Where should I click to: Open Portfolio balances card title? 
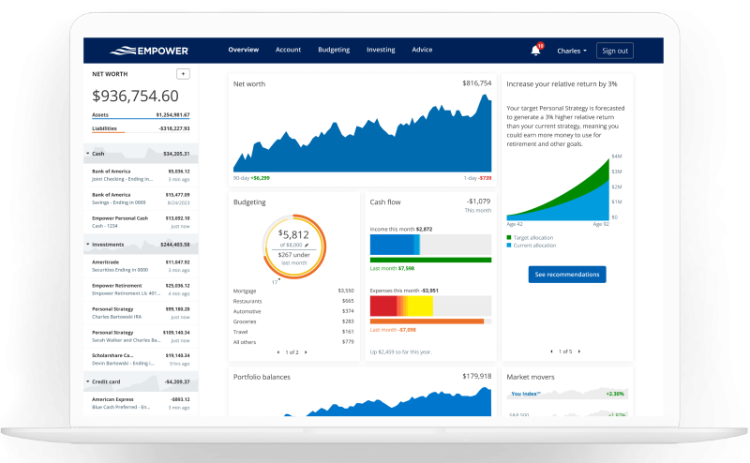coord(262,377)
